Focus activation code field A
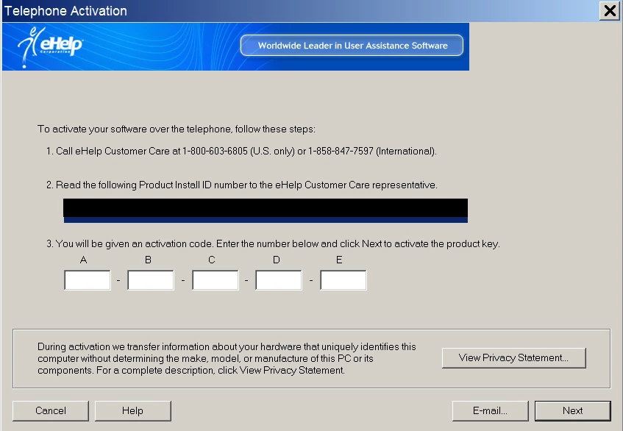Viewport: 623px width, 431px height. coord(88,280)
